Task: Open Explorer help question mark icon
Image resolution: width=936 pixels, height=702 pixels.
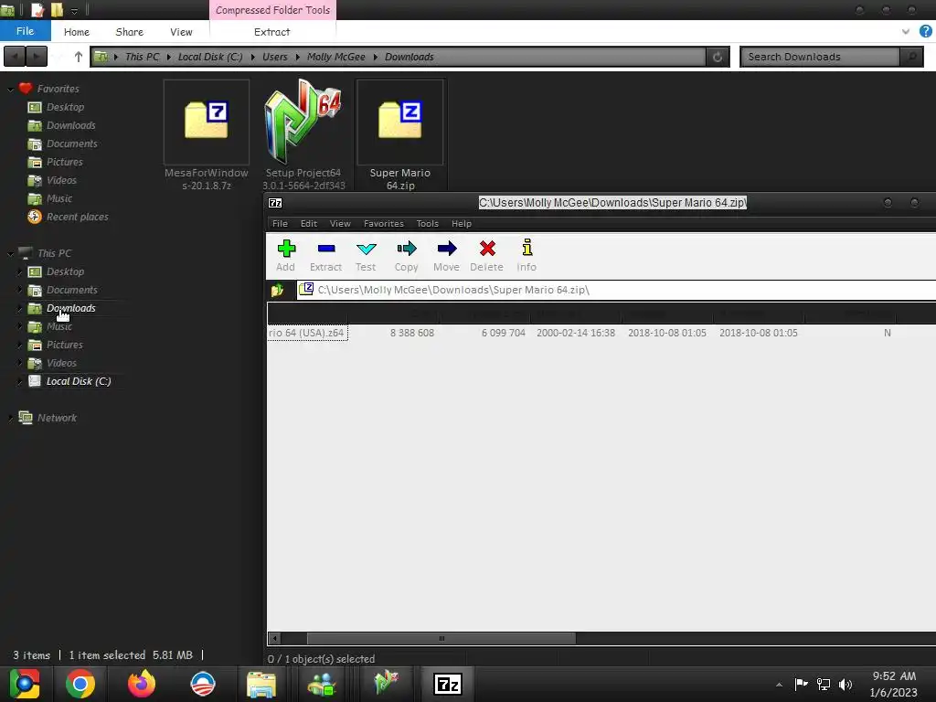Action: tap(925, 31)
